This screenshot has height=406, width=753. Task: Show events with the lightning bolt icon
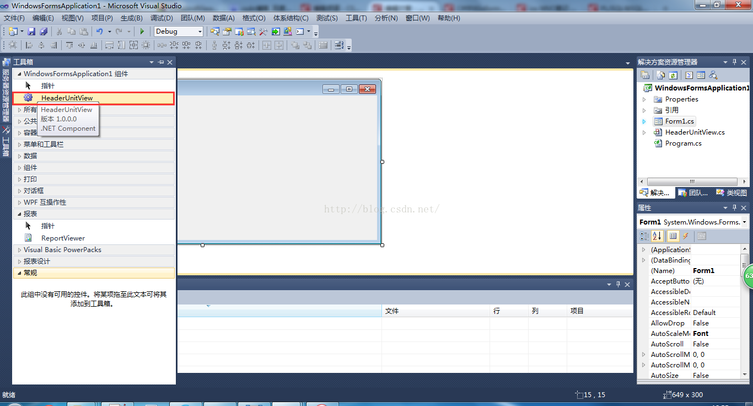click(x=686, y=236)
